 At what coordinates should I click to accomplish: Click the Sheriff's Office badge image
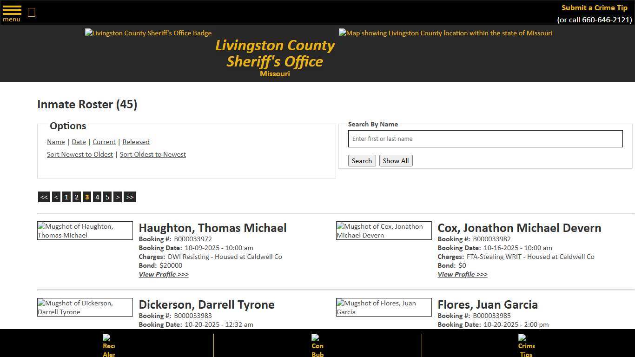(148, 33)
